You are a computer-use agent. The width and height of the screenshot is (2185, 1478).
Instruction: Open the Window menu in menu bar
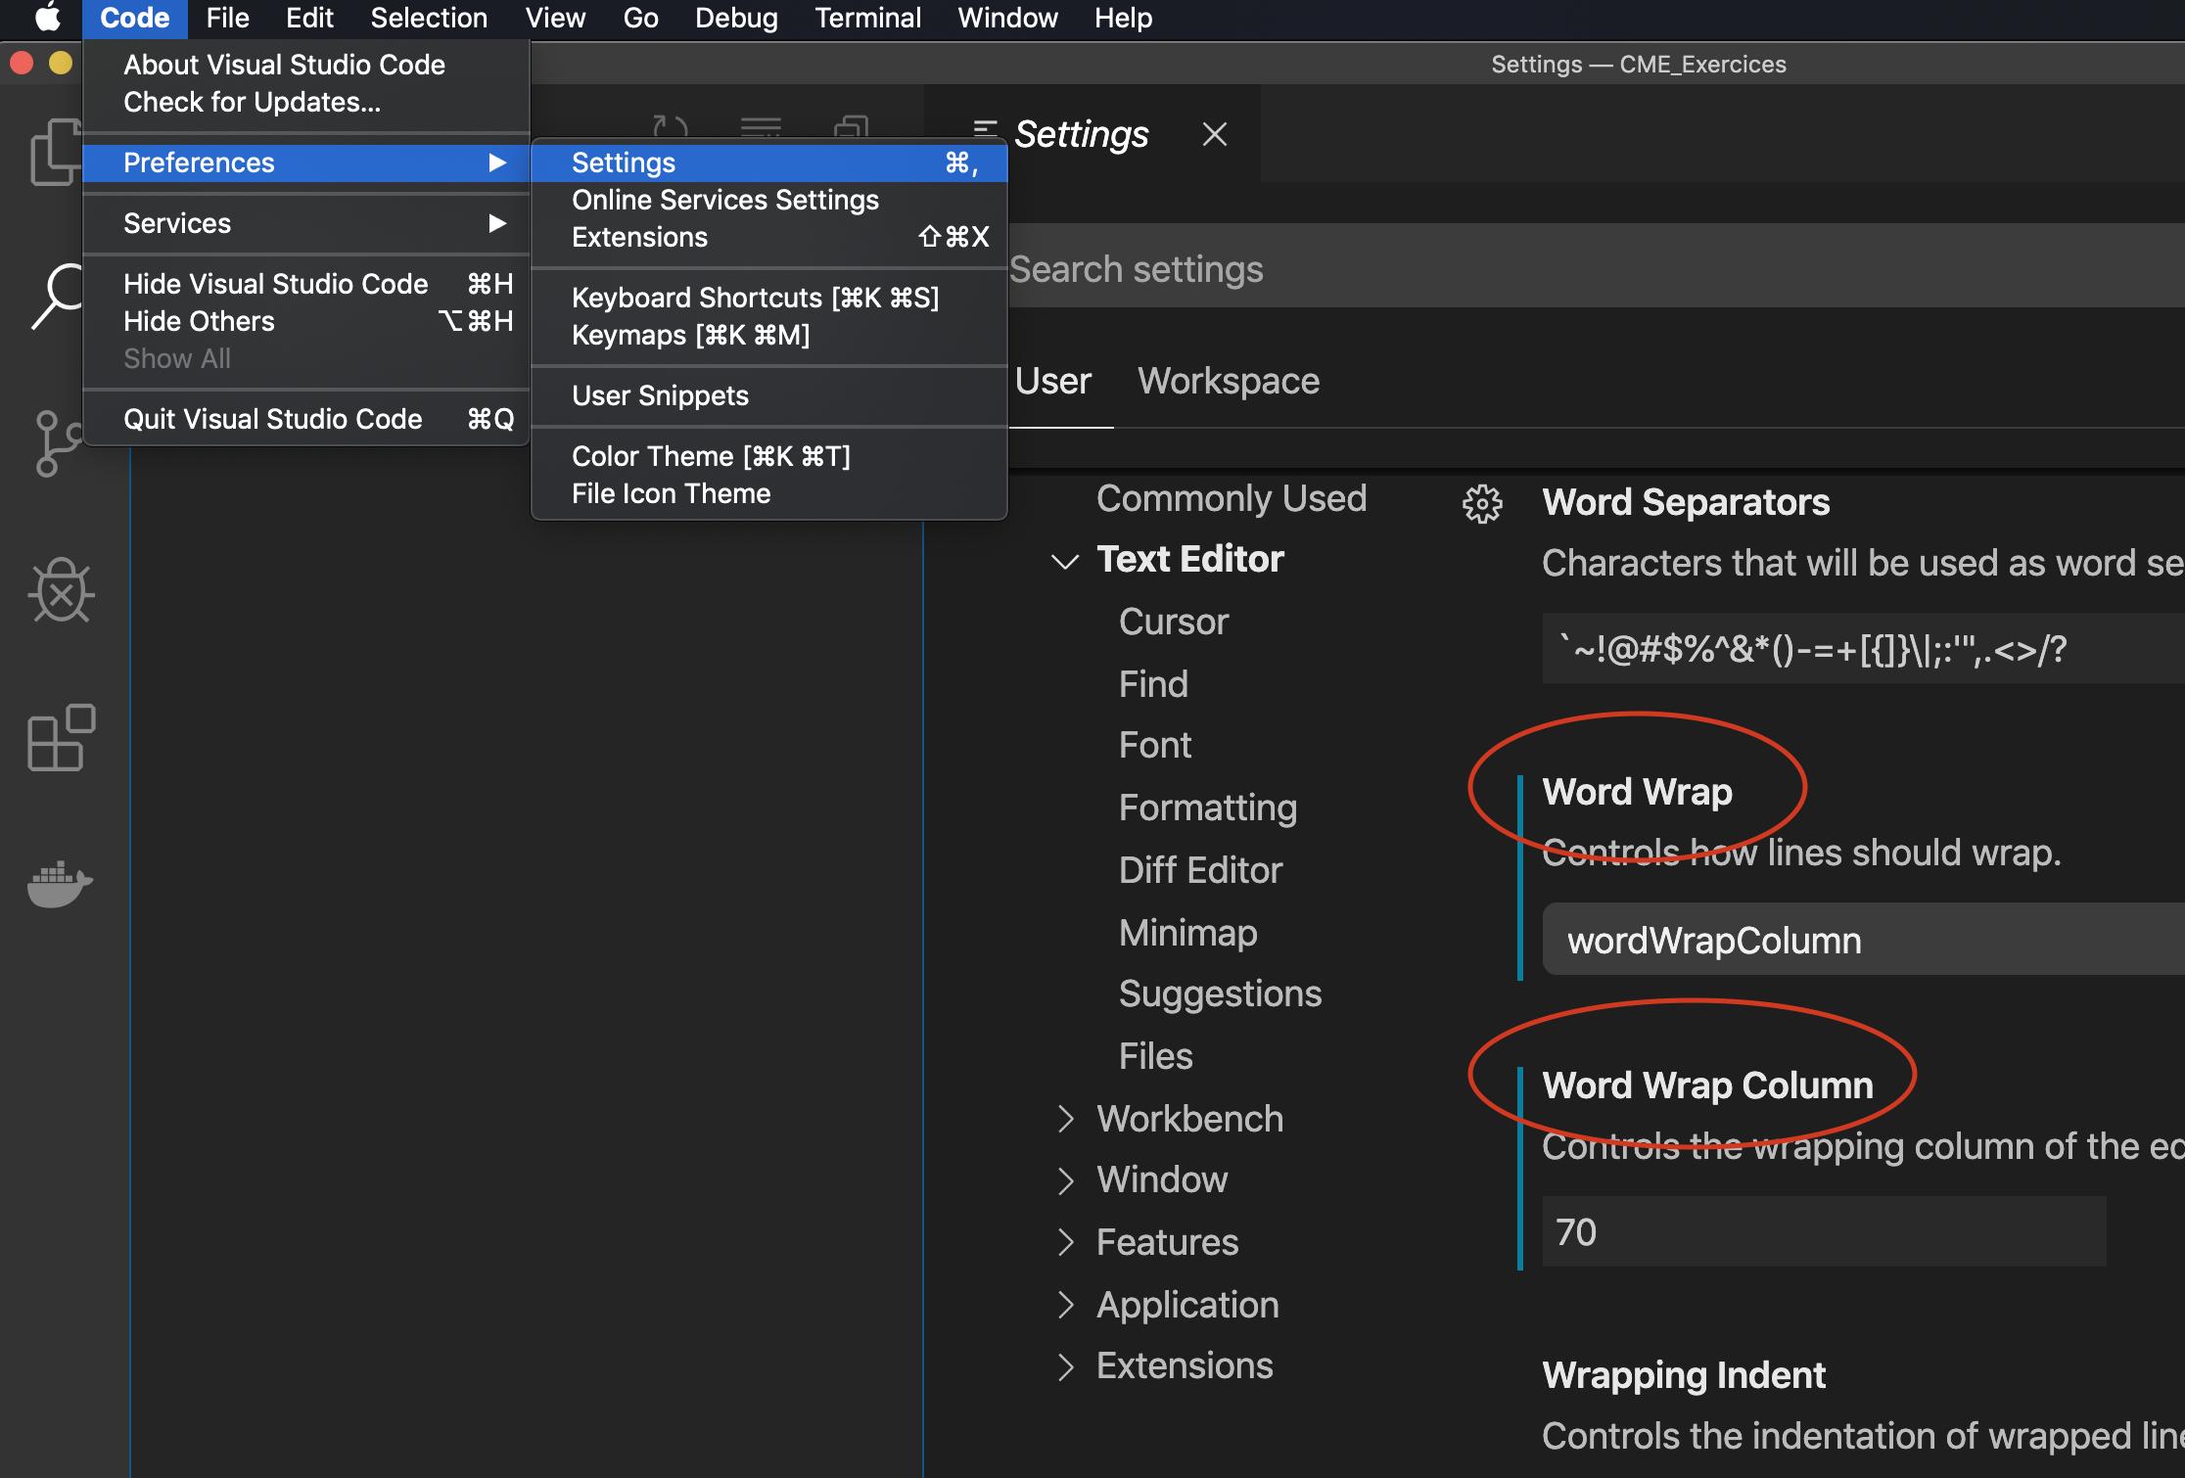coord(1007,18)
